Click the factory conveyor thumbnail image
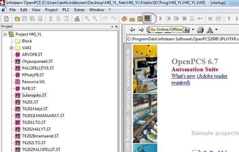This screenshot has height=152, width=239. [145, 118]
